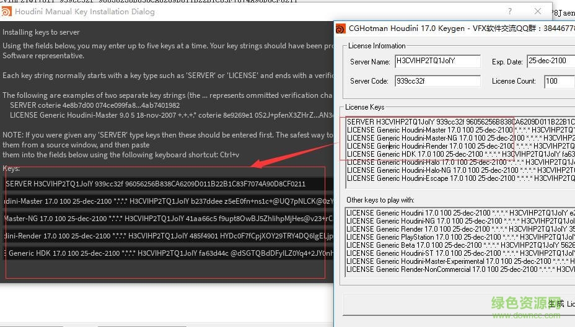The height and width of the screenshot is (327, 575).
Task: Select the SERVER H3CVIHP2TQ1JolY line in License Keys
Action: 460,122
